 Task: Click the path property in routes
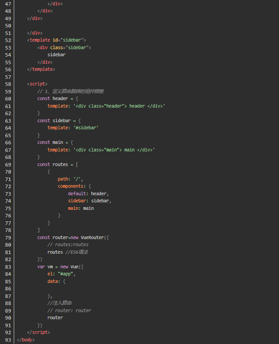click(63, 179)
